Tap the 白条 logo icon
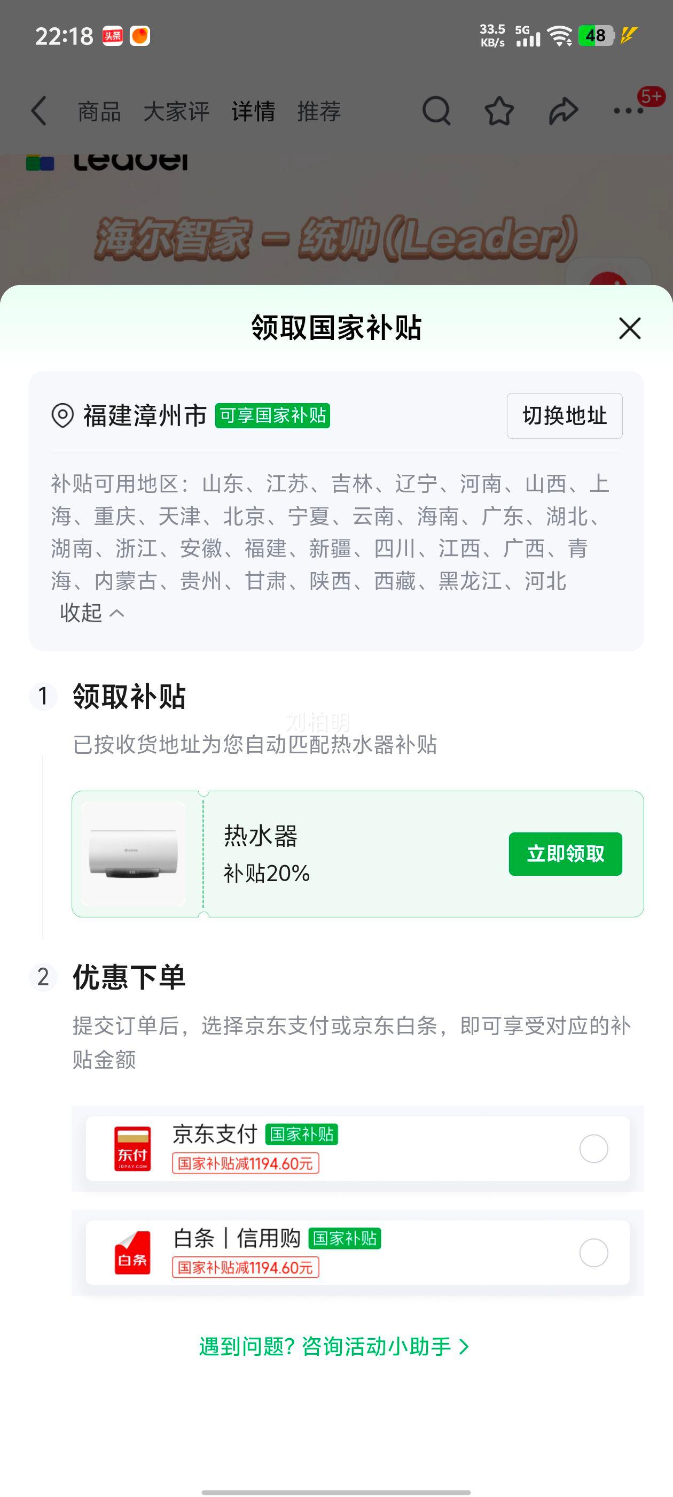The height and width of the screenshot is (1497, 673). (x=132, y=1252)
